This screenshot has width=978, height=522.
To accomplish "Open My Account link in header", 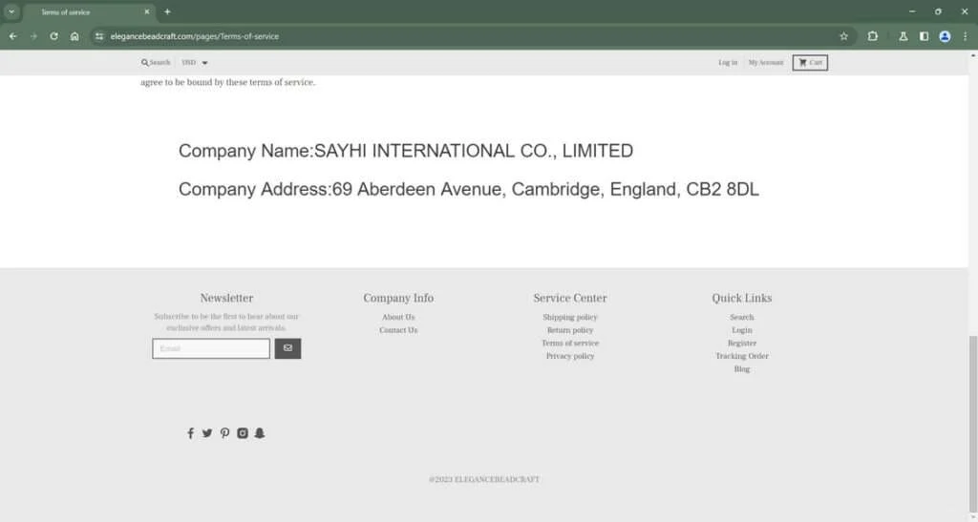I will (x=765, y=62).
